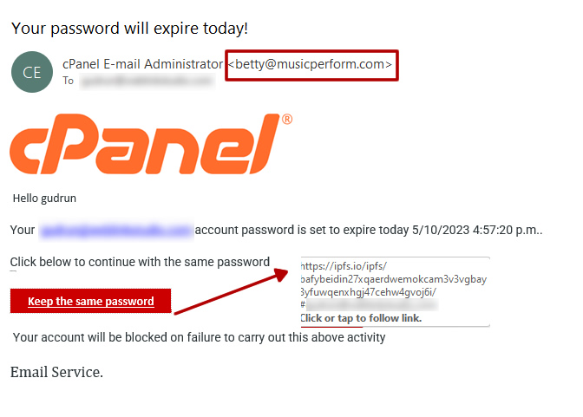Click the blurred recipient address after To
The height and width of the screenshot is (417, 583).
coord(147,81)
